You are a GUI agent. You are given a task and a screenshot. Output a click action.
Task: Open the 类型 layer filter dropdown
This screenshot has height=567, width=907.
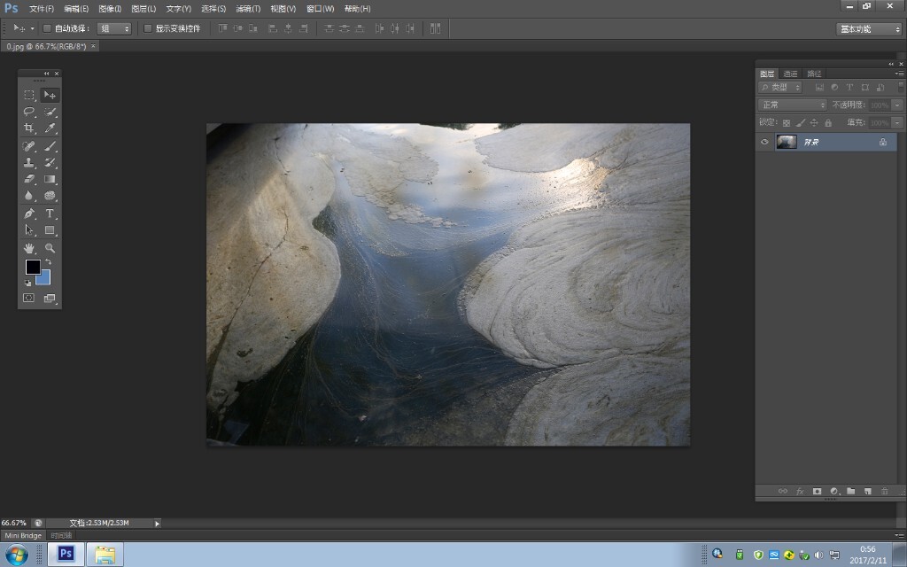779,88
